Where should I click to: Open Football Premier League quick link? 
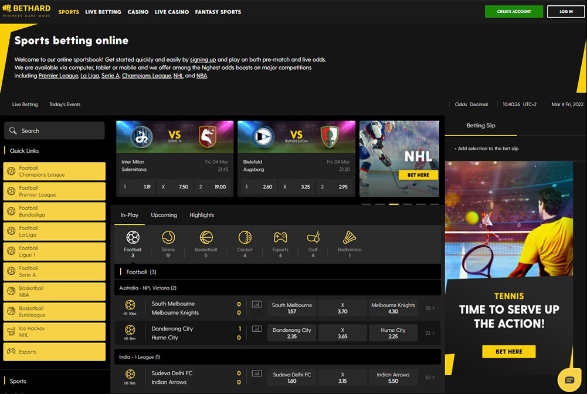pyautogui.click(x=55, y=191)
